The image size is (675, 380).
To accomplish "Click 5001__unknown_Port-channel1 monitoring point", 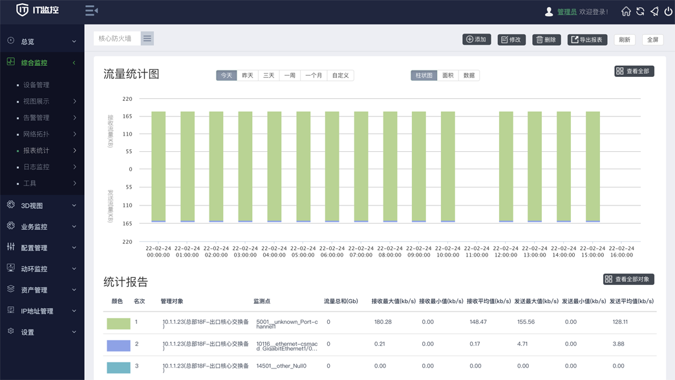I will pyautogui.click(x=286, y=324).
